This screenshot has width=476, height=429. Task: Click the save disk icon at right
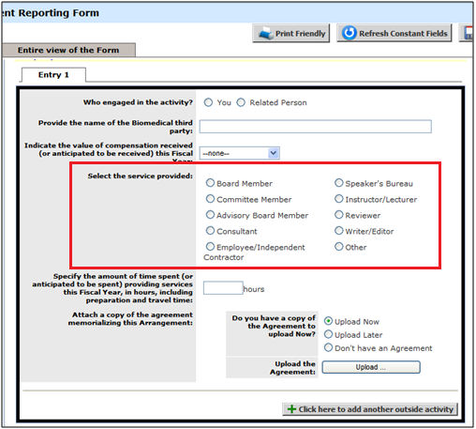(469, 33)
